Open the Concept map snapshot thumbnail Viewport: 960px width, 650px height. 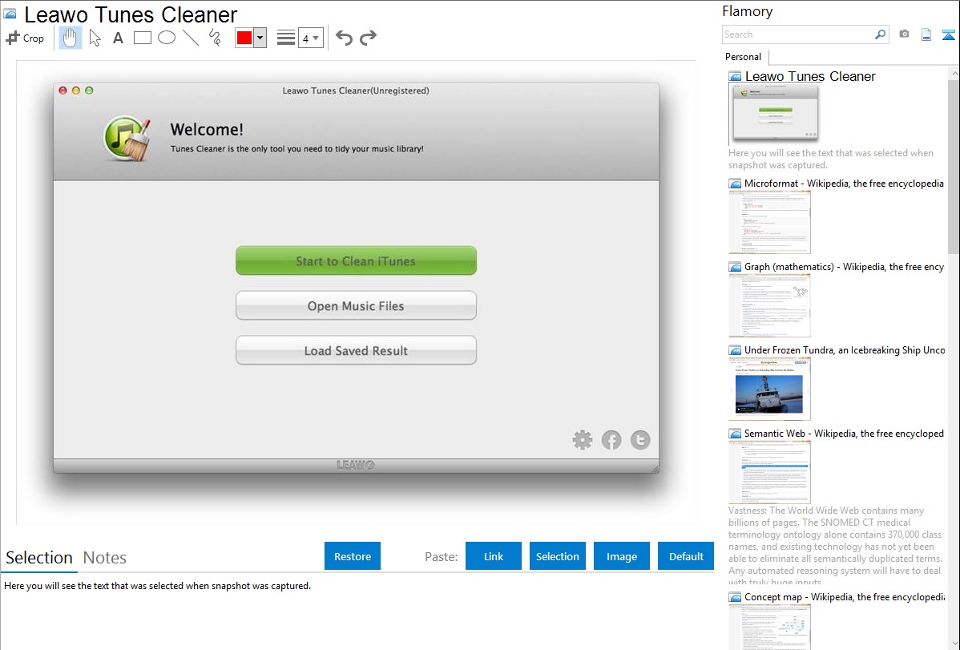[769, 627]
